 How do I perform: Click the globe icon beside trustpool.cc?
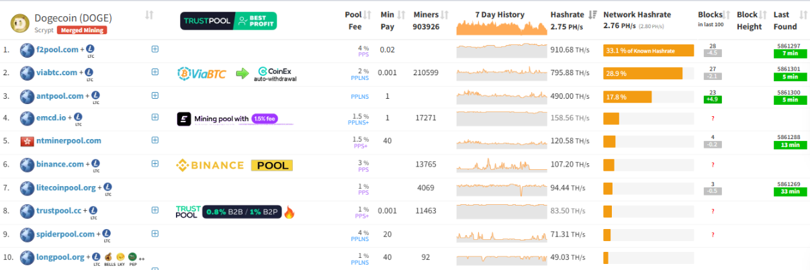tap(27, 211)
